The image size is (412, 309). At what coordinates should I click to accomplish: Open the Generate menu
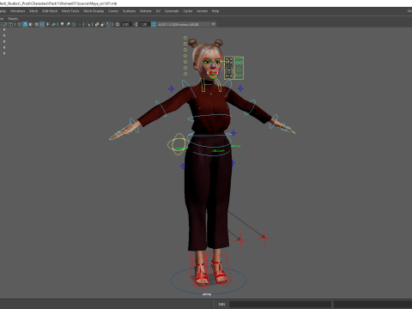(172, 11)
